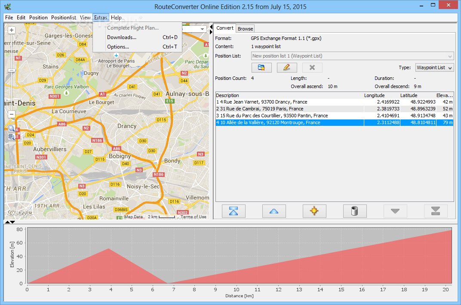Click the magnifier search icon beside the map
The height and width of the screenshot is (305, 461).
pos(11,128)
